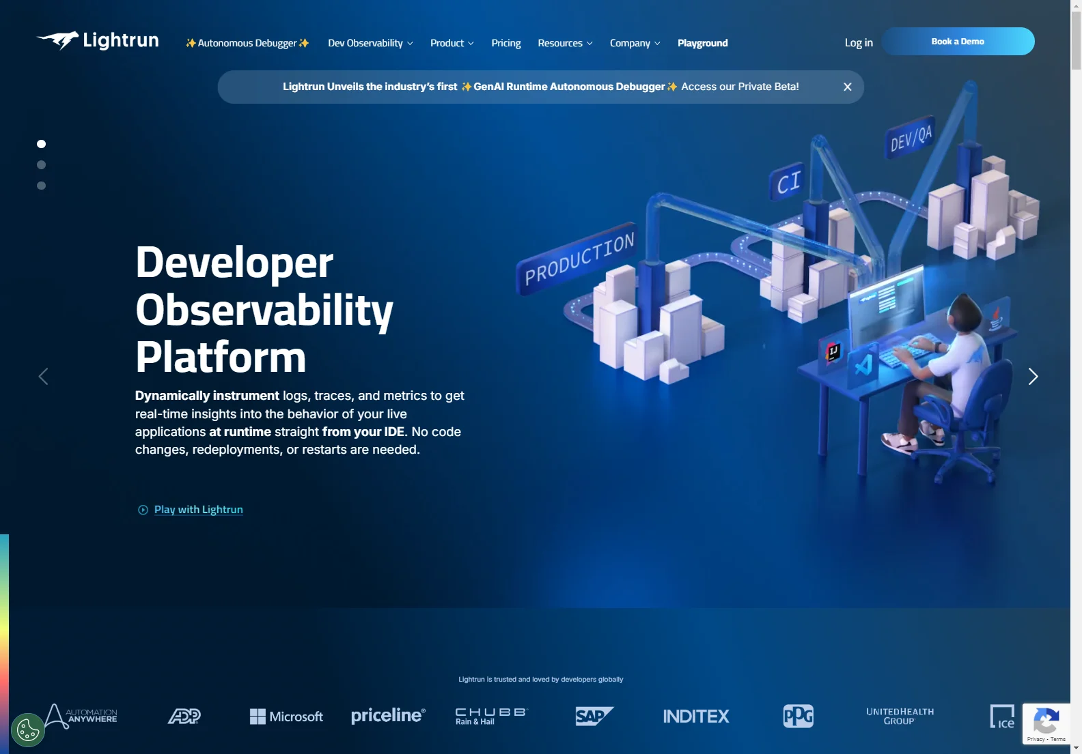This screenshot has height=754, width=1082.
Task: Click the GenAI Runtime Autonomous Debugger banner text
Action: [x=569, y=87]
